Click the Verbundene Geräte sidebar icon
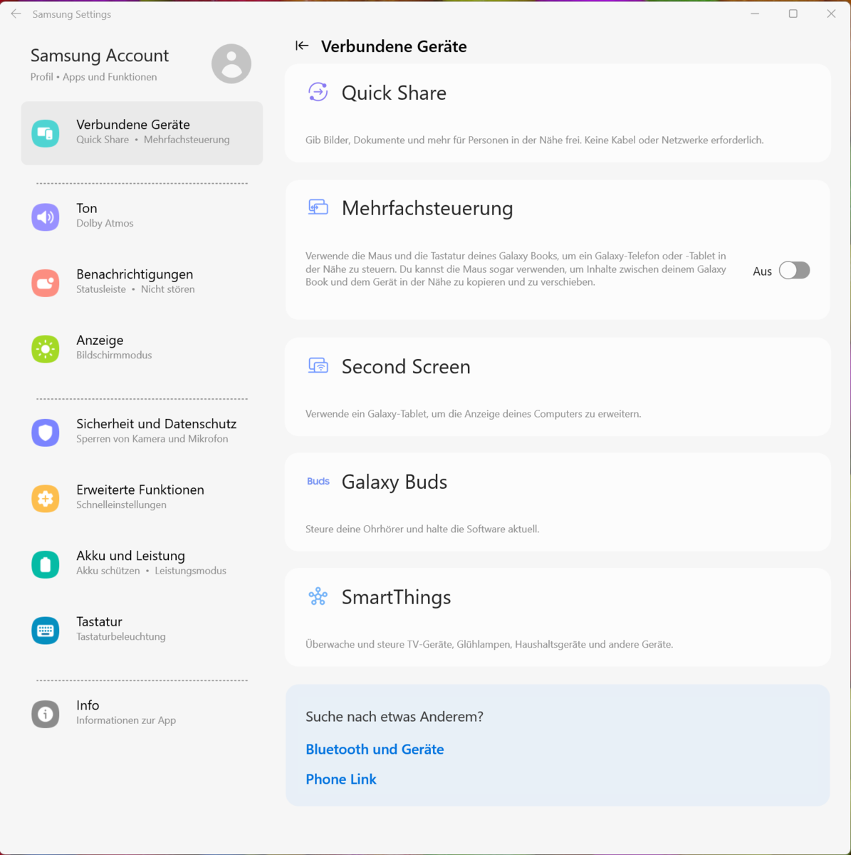Viewport: 851px width, 855px height. pos(46,133)
